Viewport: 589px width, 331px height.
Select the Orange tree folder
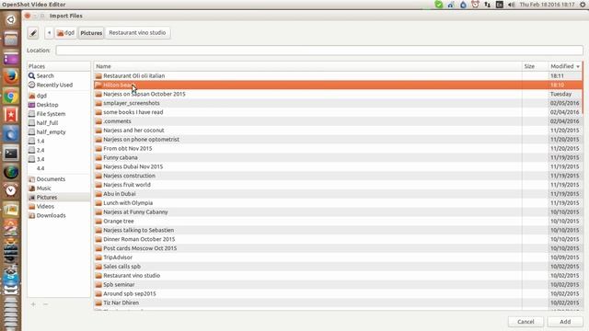tap(338, 221)
